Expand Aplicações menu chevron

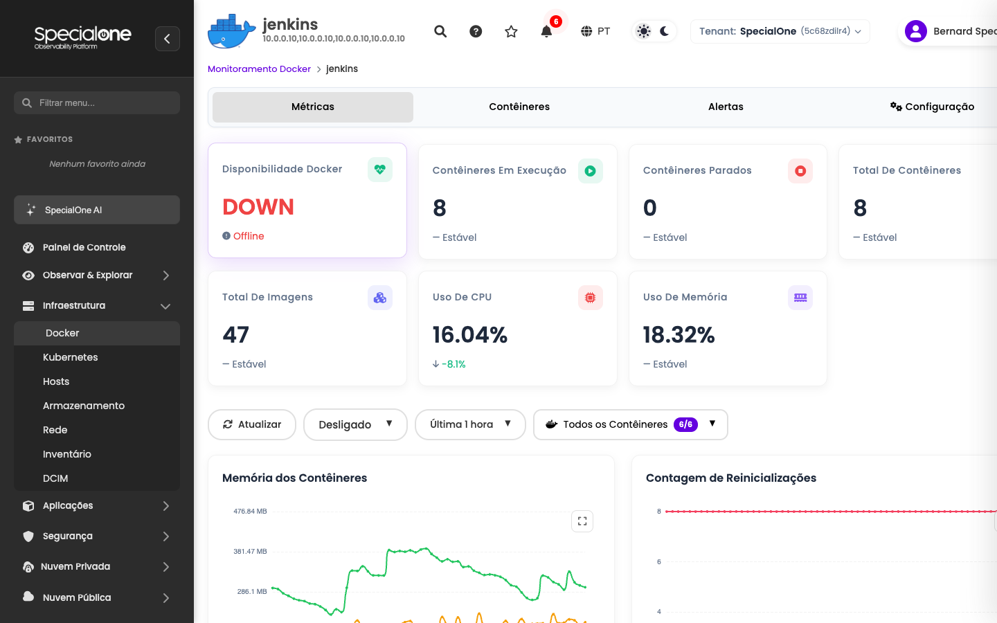point(166,506)
